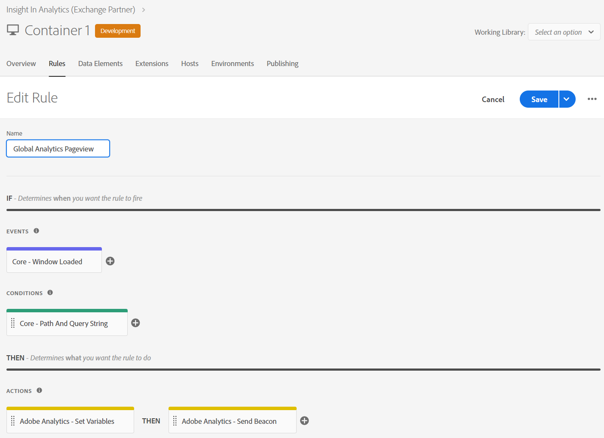Open the Environments tab

tap(233, 63)
